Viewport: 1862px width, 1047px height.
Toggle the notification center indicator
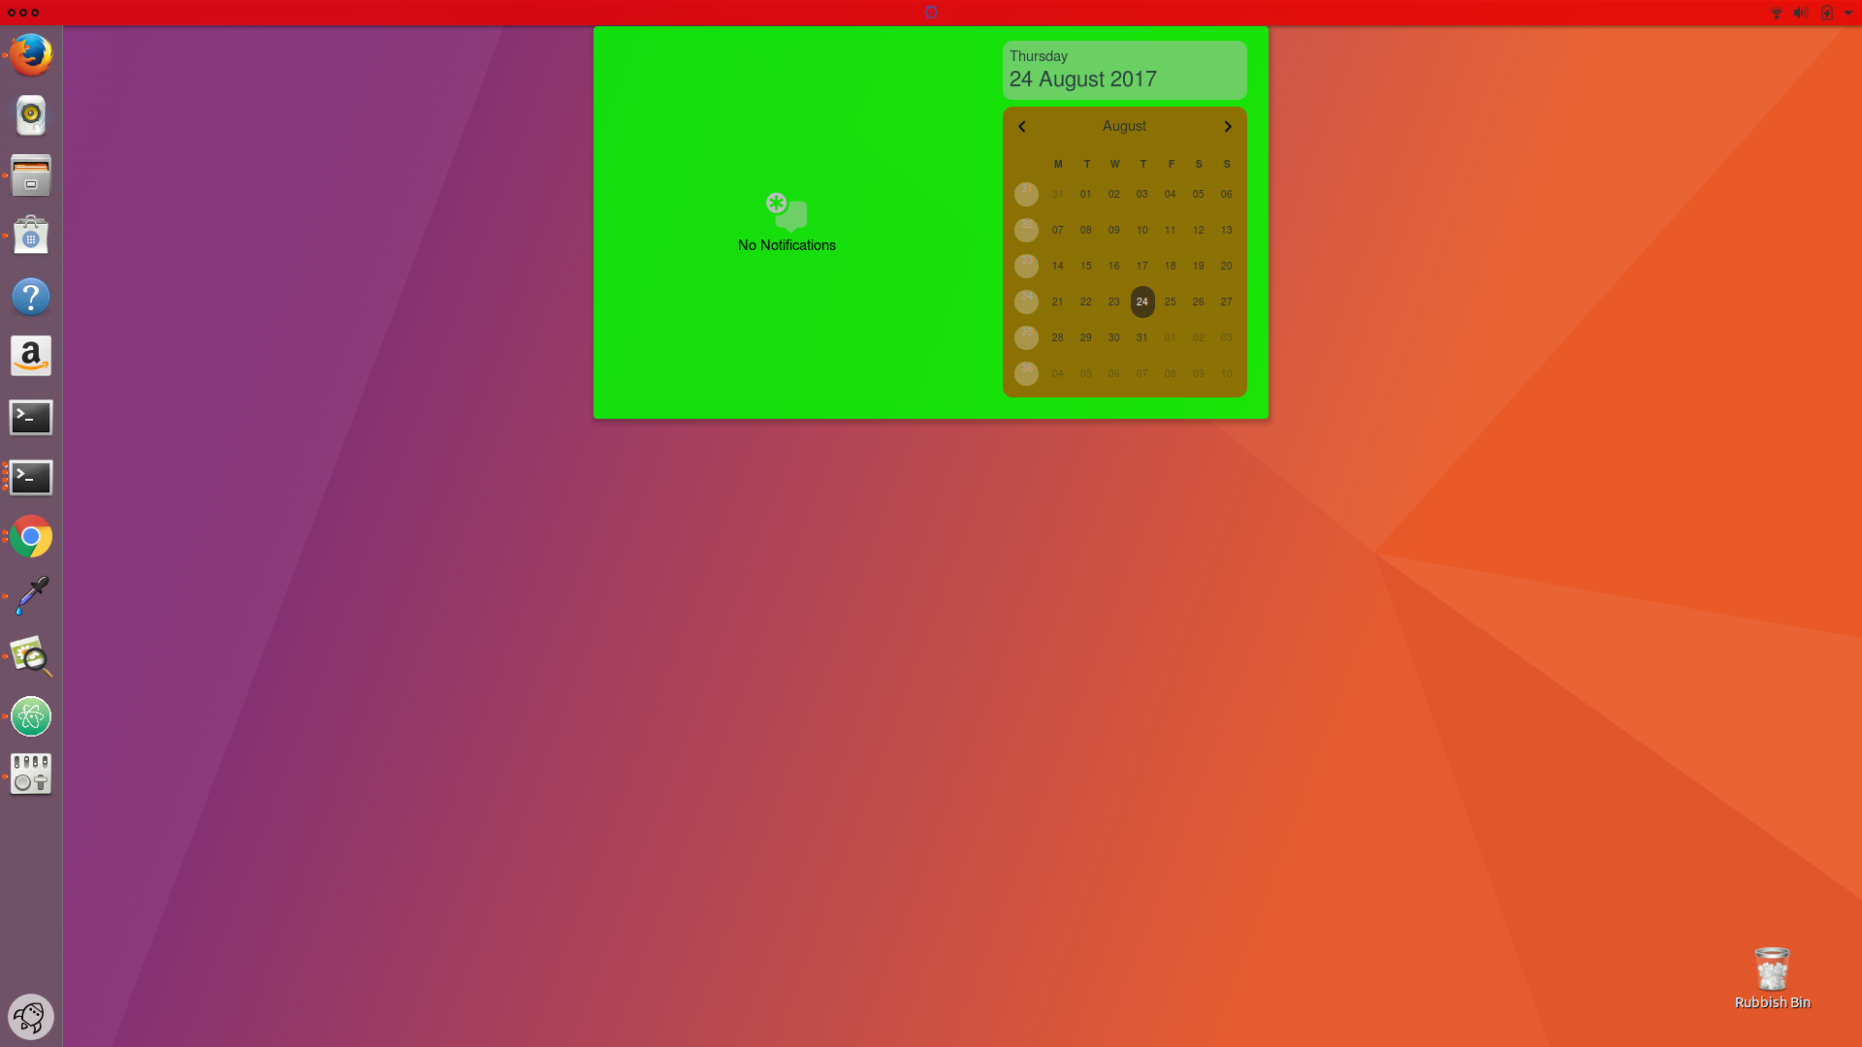(x=931, y=12)
